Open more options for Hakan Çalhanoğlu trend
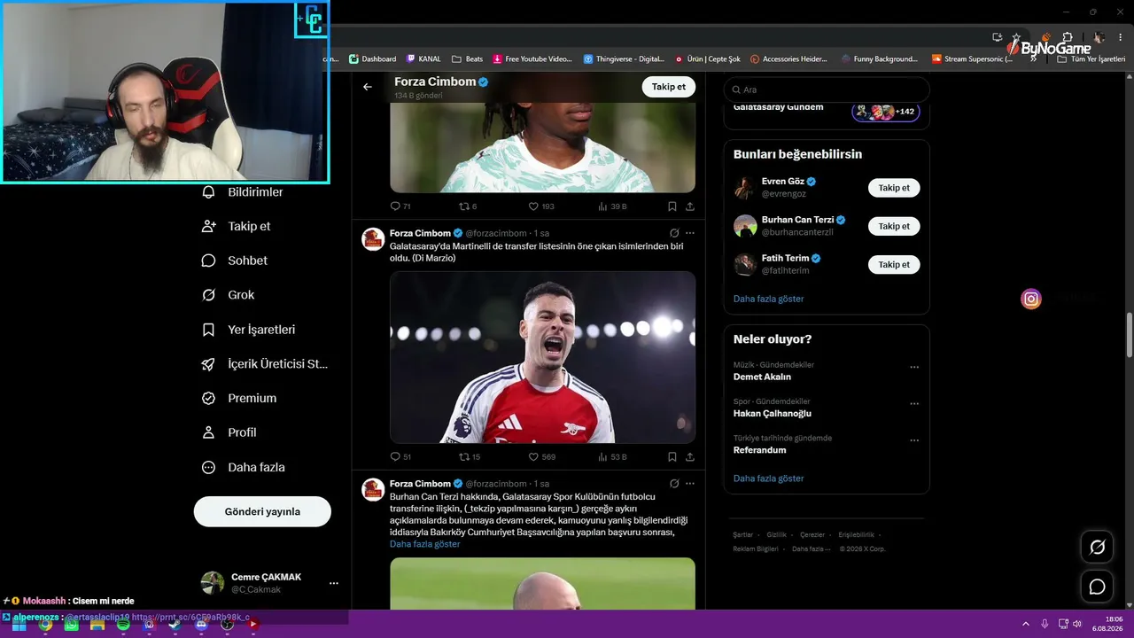The width and height of the screenshot is (1134, 638). (914, 404)
